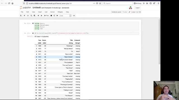This screenshot has width=179, height=100.
Task: Select the "Raging Bull" title cell
Action: (69, 79)
